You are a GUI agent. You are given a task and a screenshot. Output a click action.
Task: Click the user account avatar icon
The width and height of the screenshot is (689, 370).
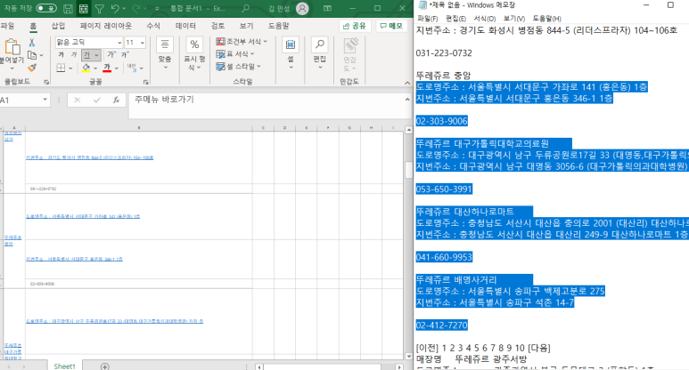pos(302,8)
